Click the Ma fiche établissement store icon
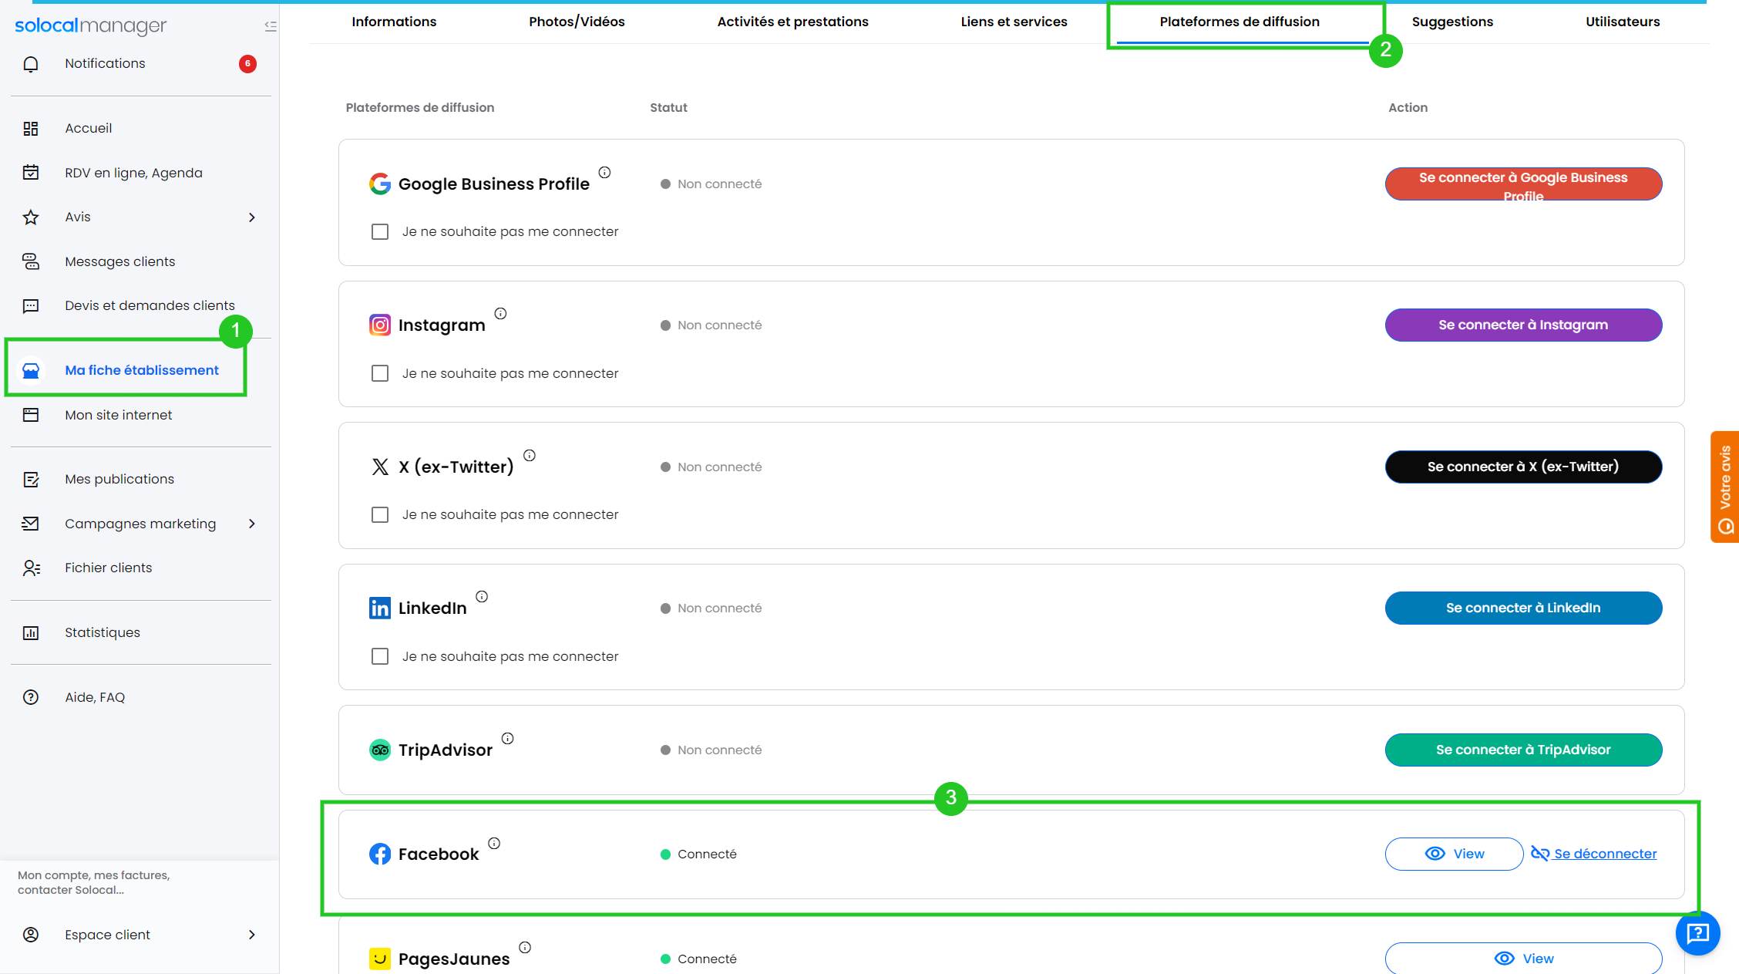Viewport: 1739px width, 974px height. (x=31, y=370)
